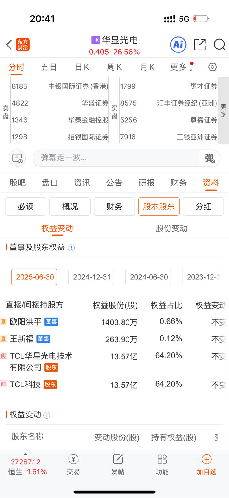
Task: Open the 资讯 tab
Action: pos(82,183)
